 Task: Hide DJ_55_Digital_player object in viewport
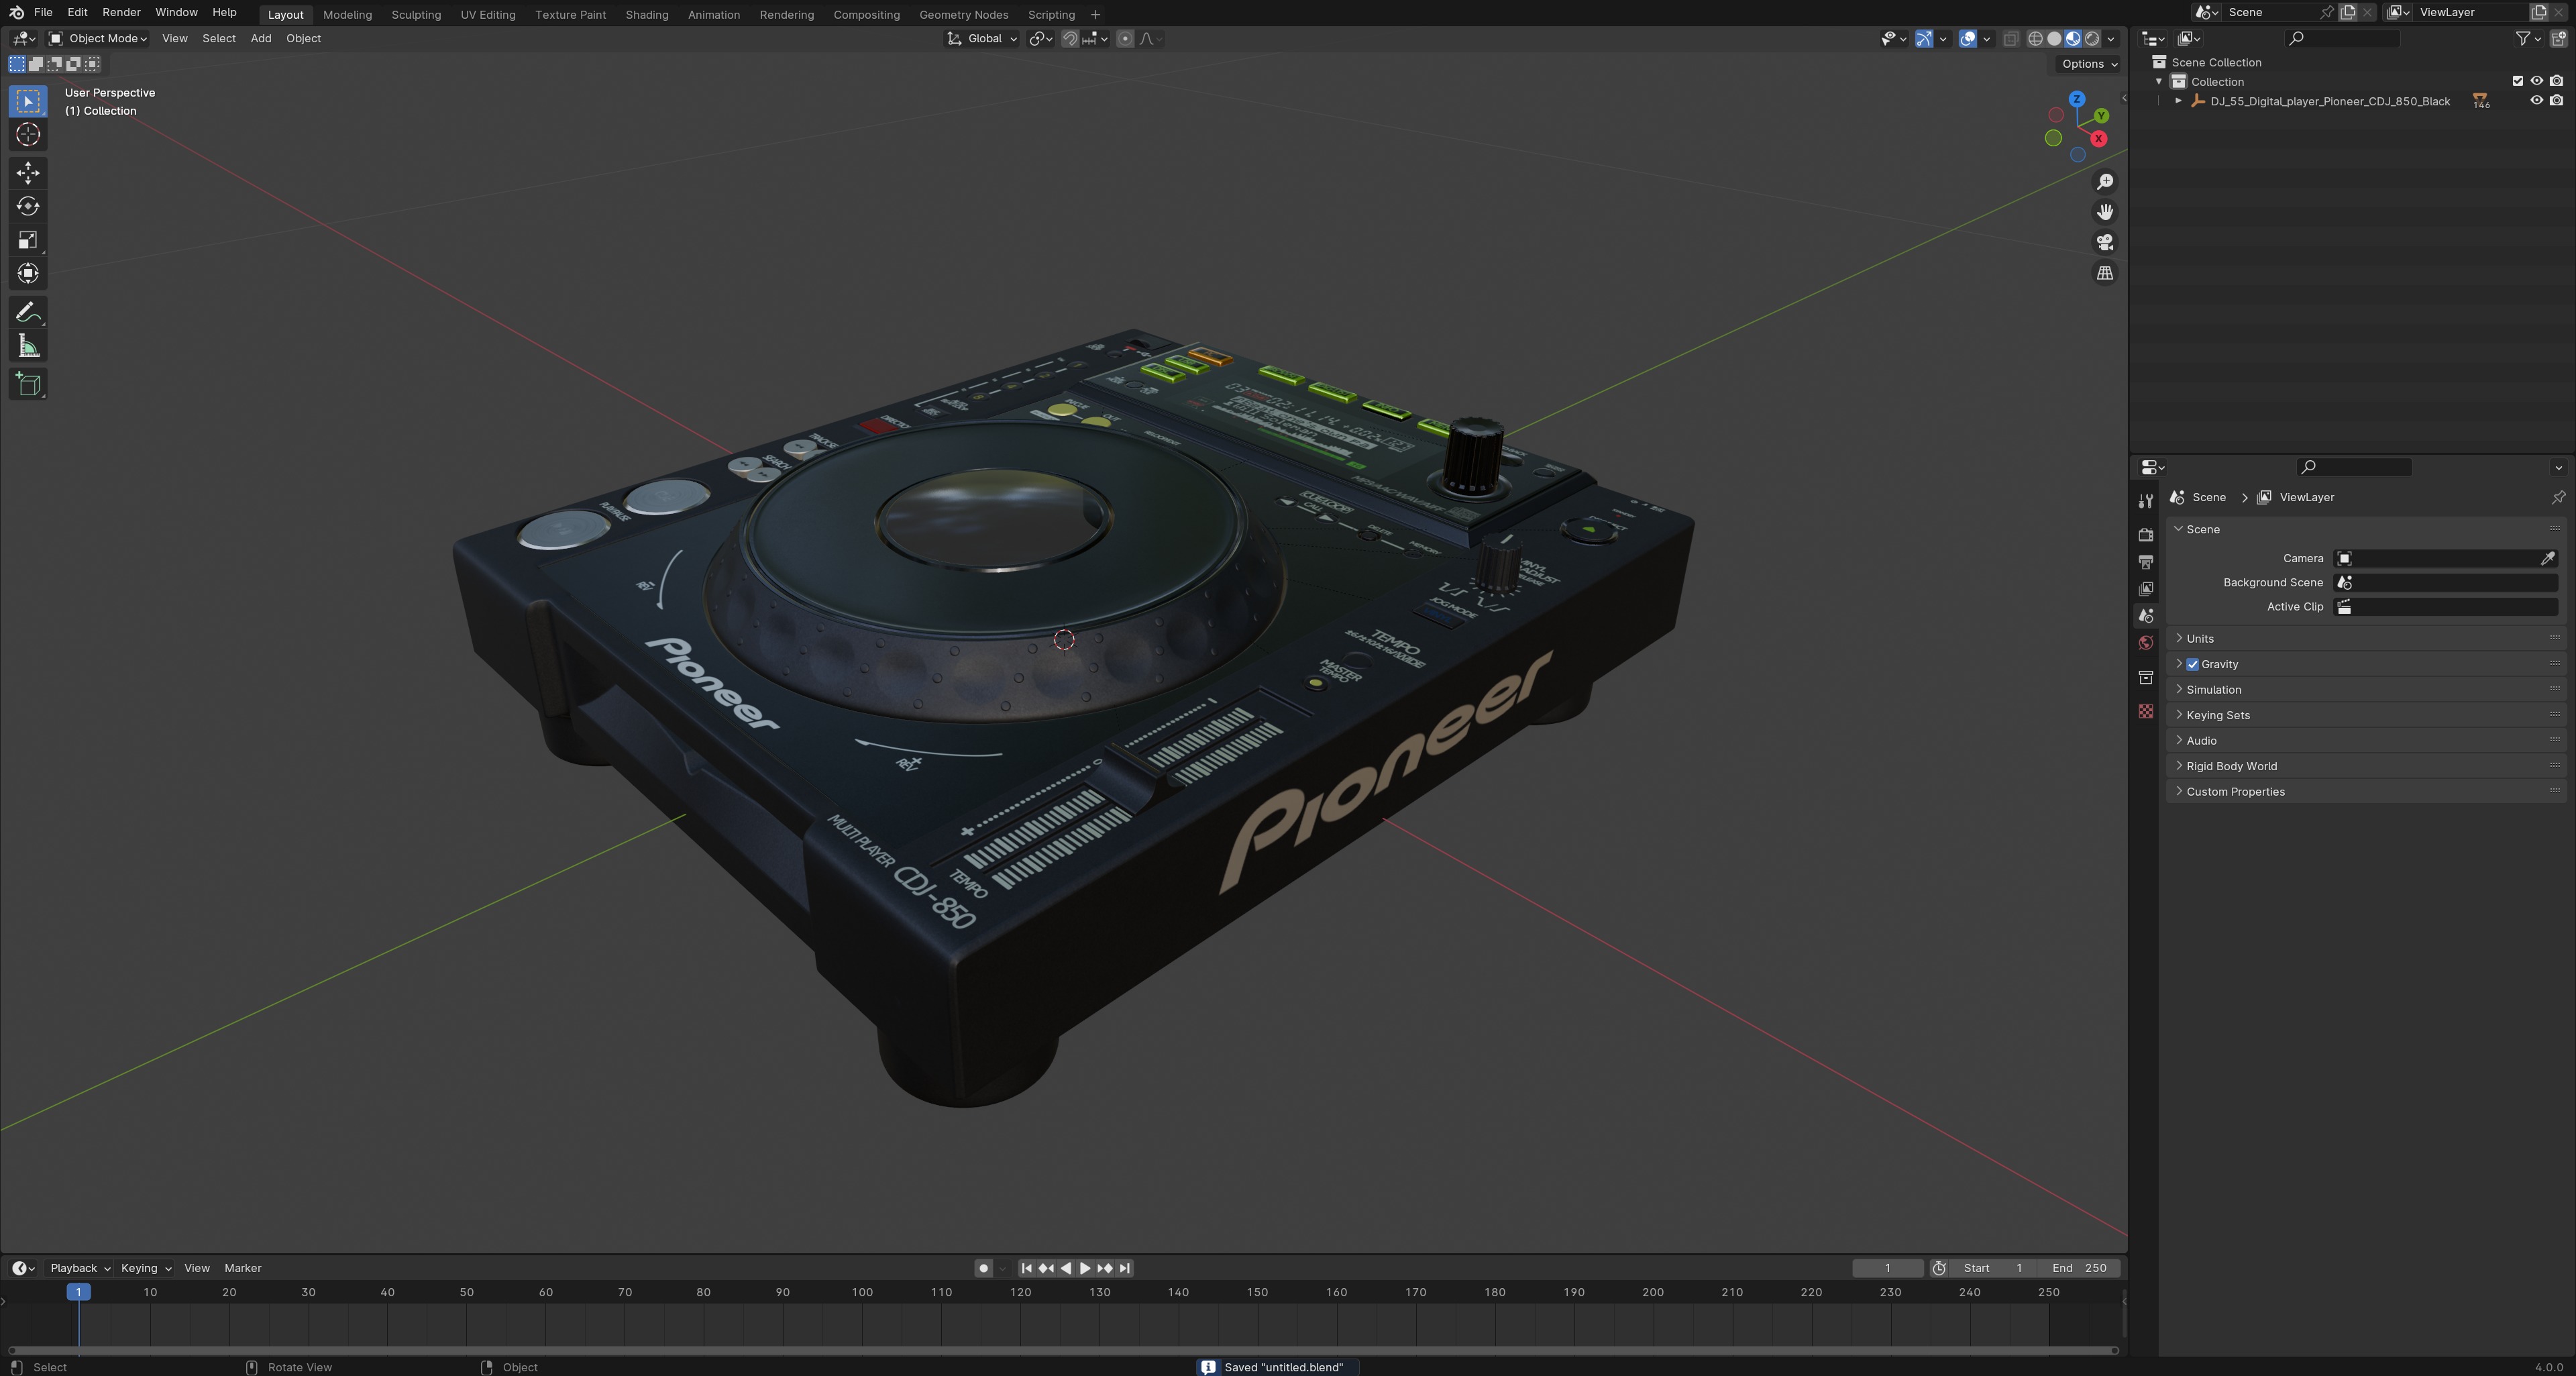point(2537,101)
